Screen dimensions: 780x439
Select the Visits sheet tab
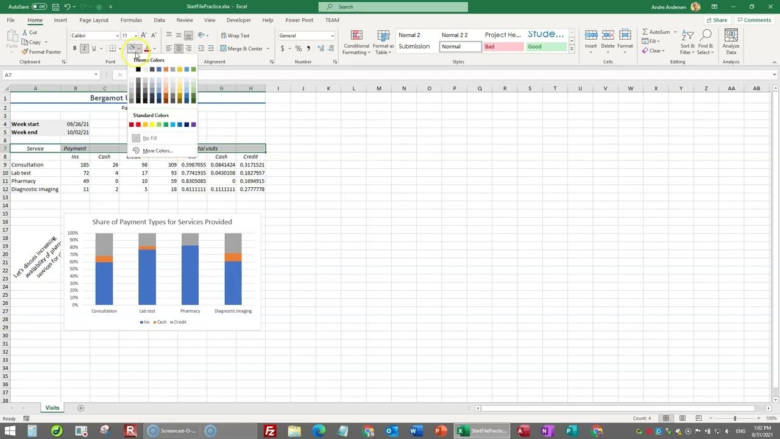coord(52,408)
